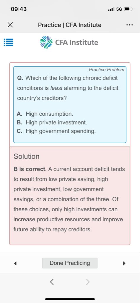Tap the battery indicator in status bar
This screenshot has height=303, width=140.
coord(129,9)
